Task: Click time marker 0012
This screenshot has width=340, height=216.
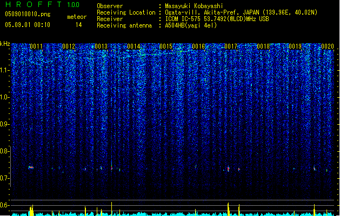Action: tap(69, 46)
